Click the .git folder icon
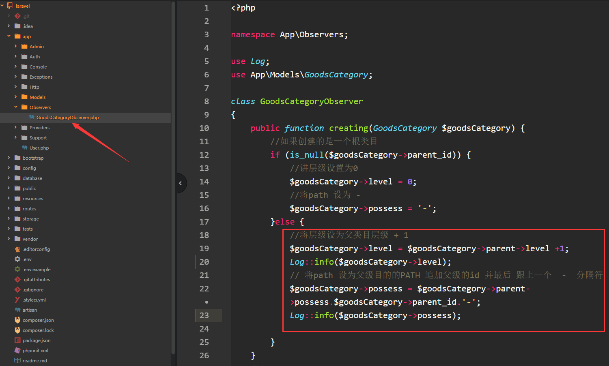 coord(17,16)
